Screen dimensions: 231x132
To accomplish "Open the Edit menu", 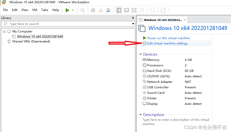I will 15,10.
